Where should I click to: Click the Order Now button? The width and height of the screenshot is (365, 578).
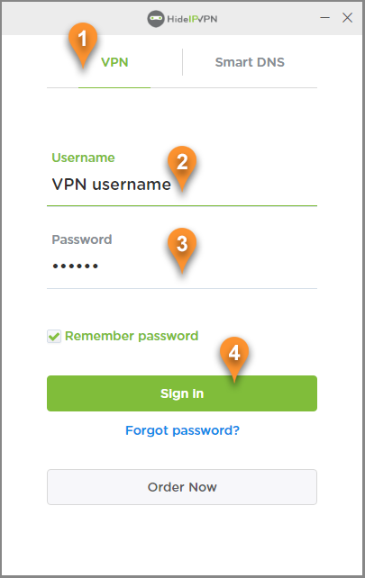tap(182, 487)
